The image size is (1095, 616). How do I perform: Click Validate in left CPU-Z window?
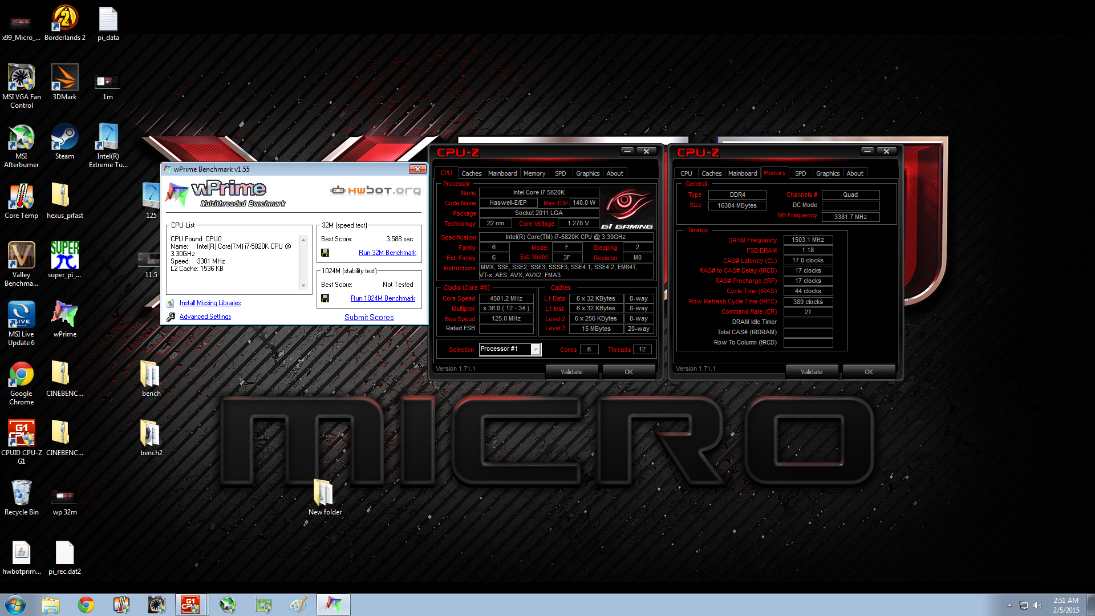coord(571,372)
